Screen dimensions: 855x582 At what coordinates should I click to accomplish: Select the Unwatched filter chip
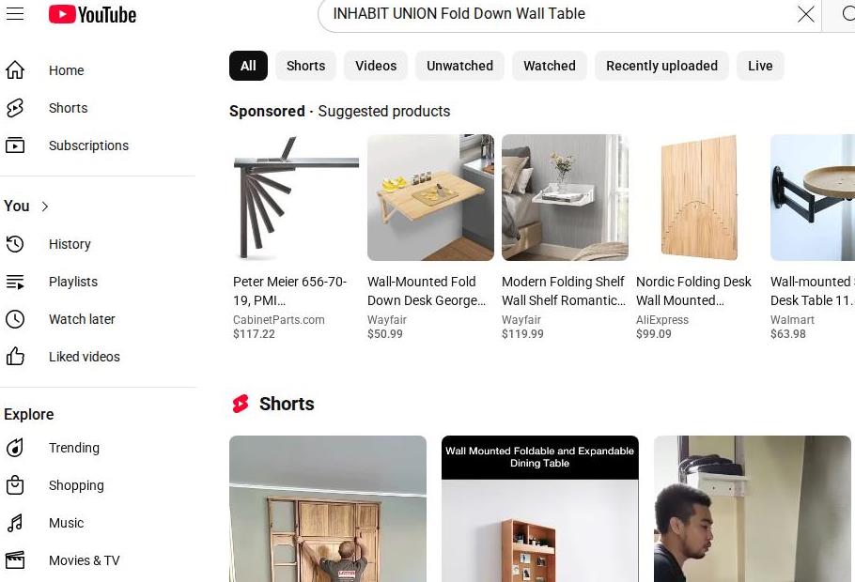coord(459,66)
